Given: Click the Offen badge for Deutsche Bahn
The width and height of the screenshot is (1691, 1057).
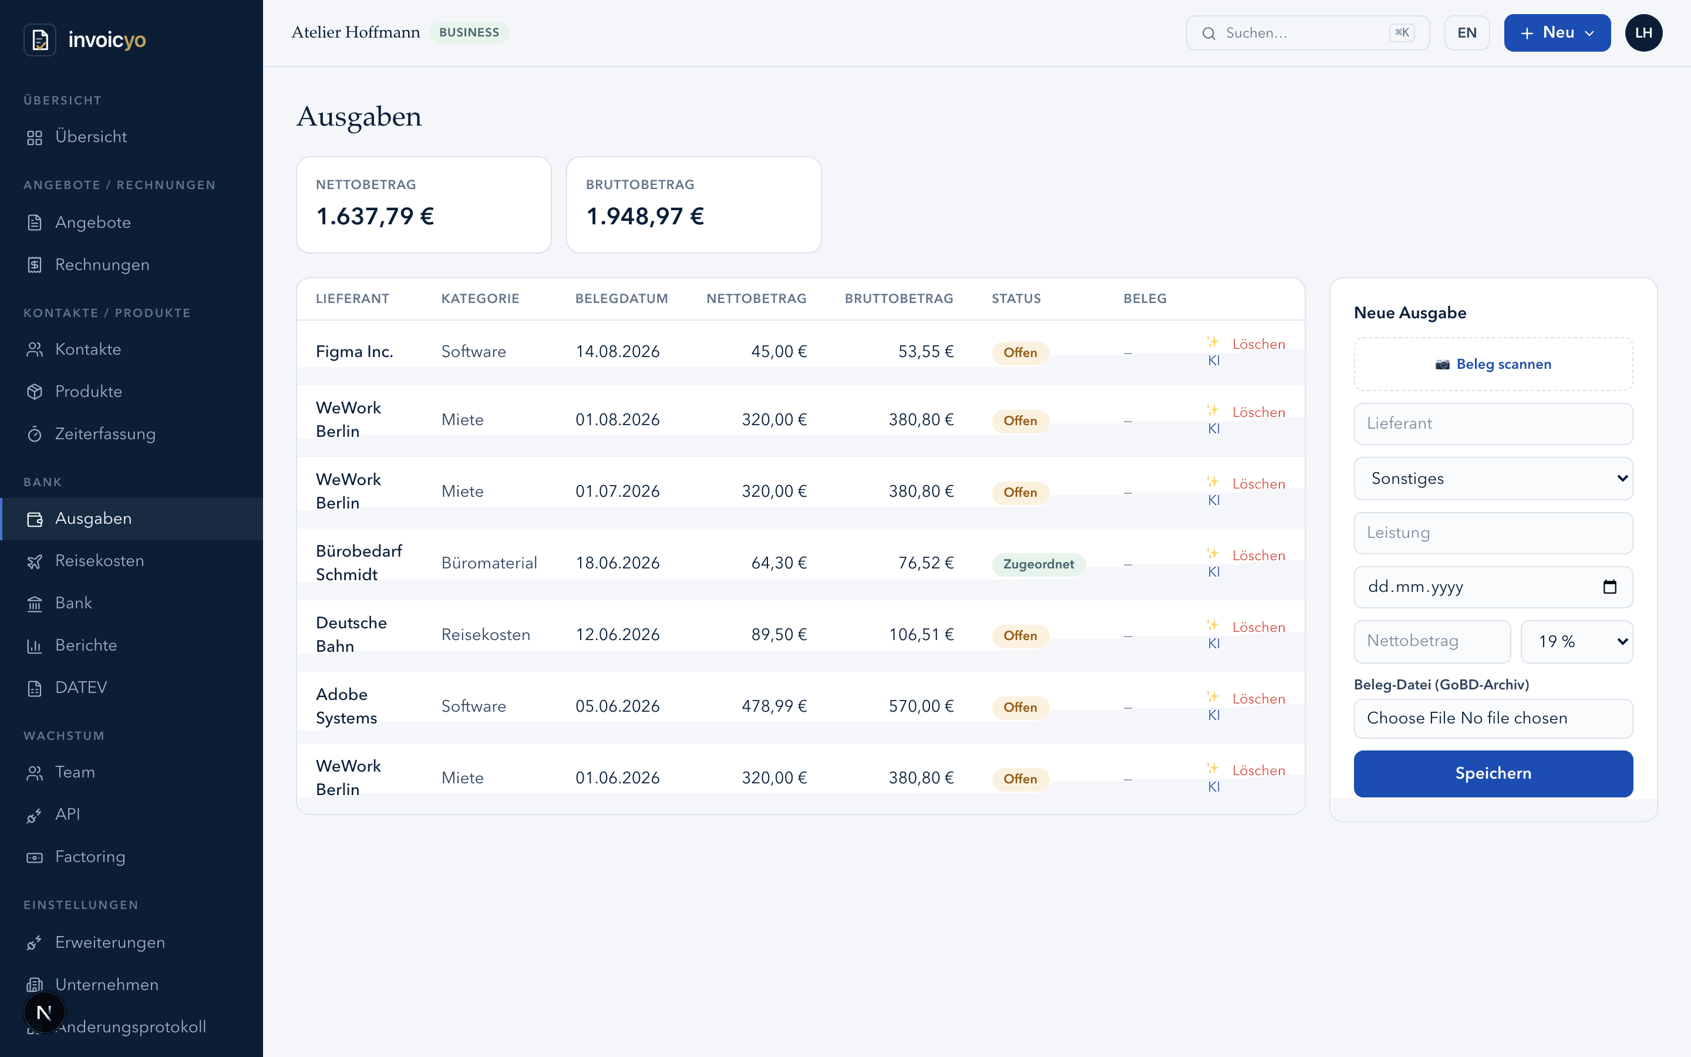Looking at the screenshot, I should click(1020, 636).
